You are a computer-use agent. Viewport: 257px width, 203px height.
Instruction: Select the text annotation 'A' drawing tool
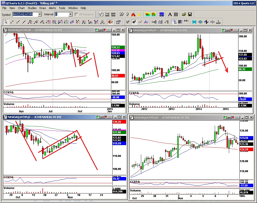coord(102,22)
